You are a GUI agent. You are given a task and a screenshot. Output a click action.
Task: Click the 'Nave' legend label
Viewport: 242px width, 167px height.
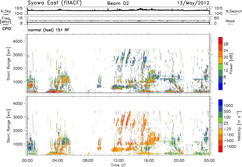[230, 21]
